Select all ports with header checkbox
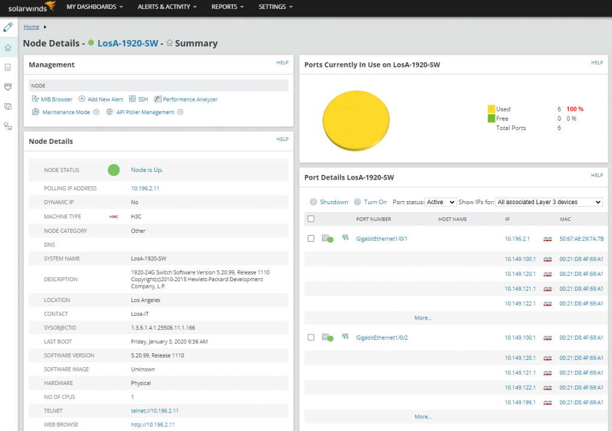This screenshot has height=431, width=612. point(311,219)
